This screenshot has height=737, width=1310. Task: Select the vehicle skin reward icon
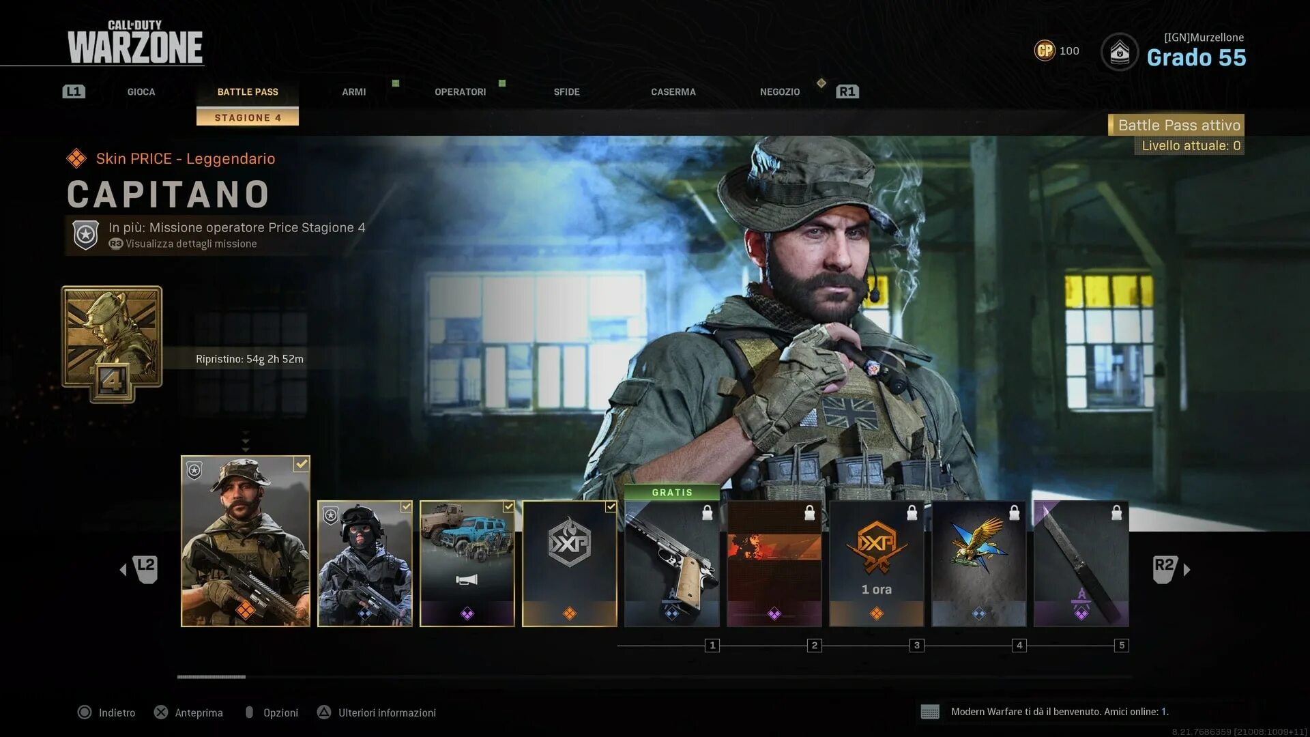click(x=465, y=562)
